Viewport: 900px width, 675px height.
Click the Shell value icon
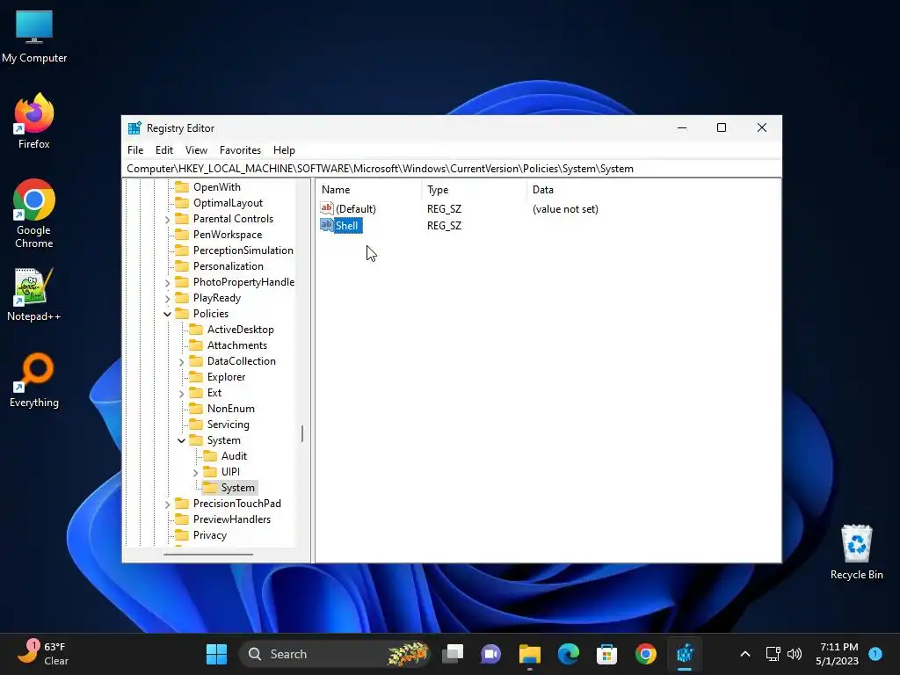coord(327,225)
